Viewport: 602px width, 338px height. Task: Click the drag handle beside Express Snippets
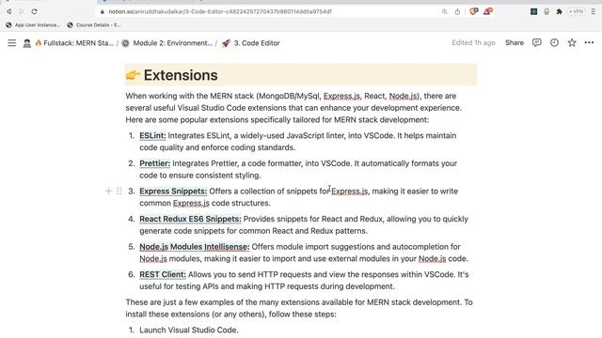click(x=119, y=191)
